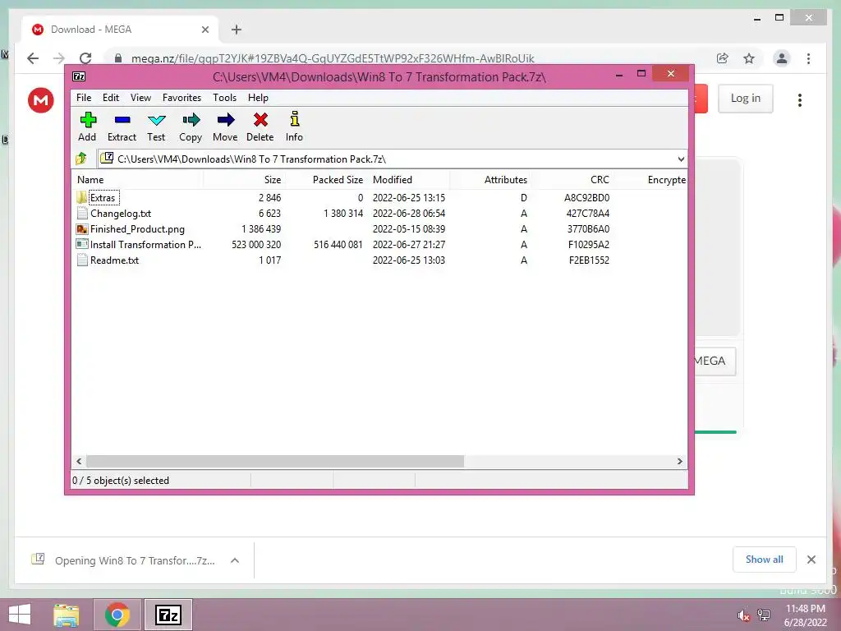Viewport: 841px width, 631px height.
Task: Click the muted volume tray icon
Action: point(743,615)
